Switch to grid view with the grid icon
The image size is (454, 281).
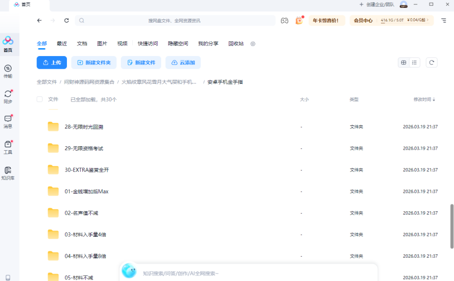coord(403,62)
